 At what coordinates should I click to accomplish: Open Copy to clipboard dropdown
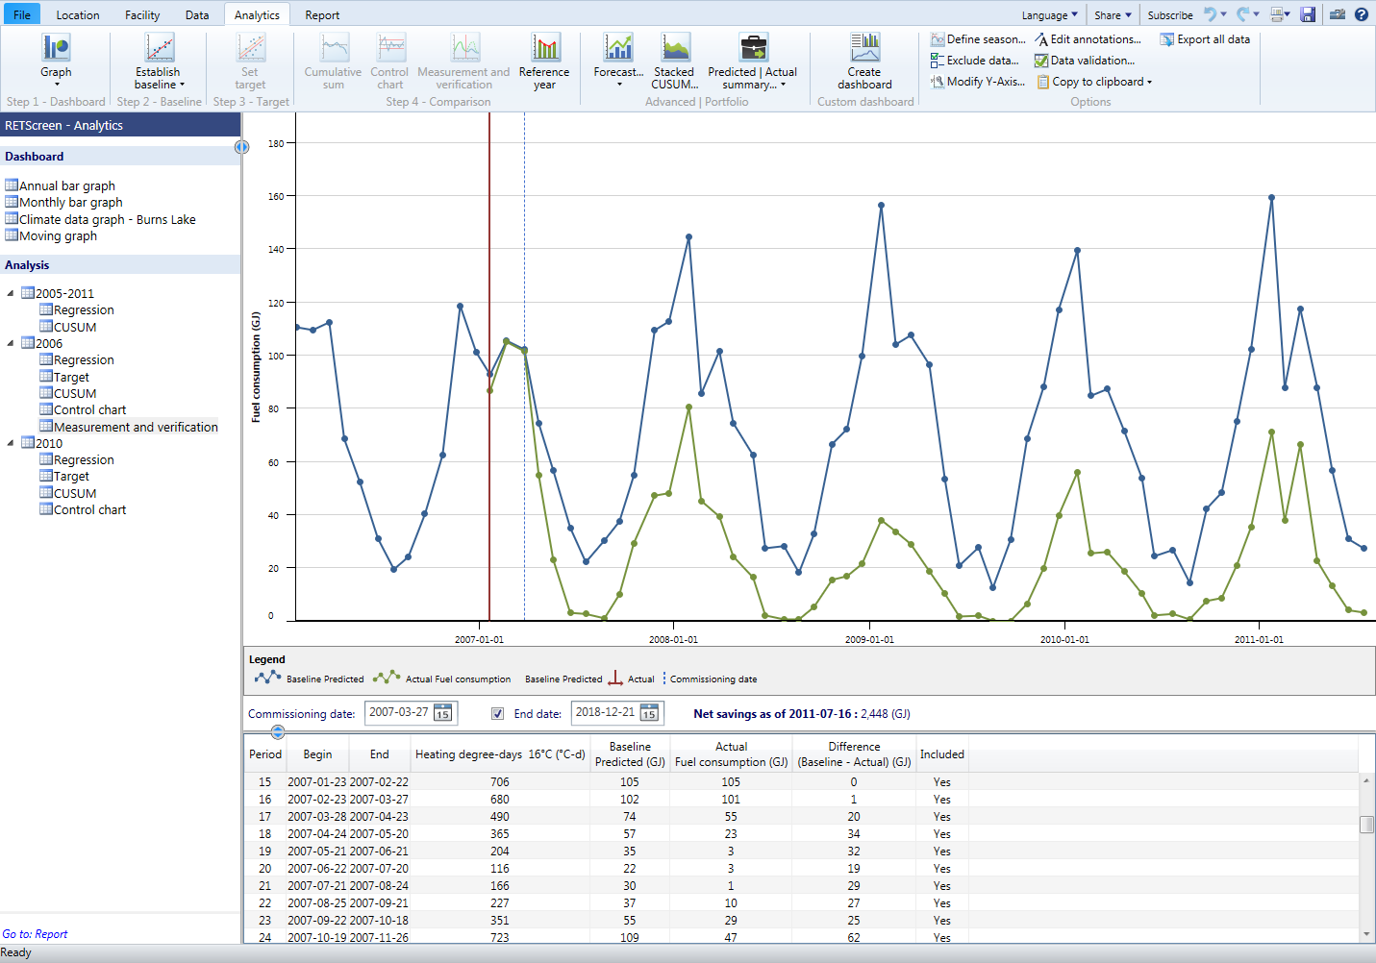(x=1093, y=82)
